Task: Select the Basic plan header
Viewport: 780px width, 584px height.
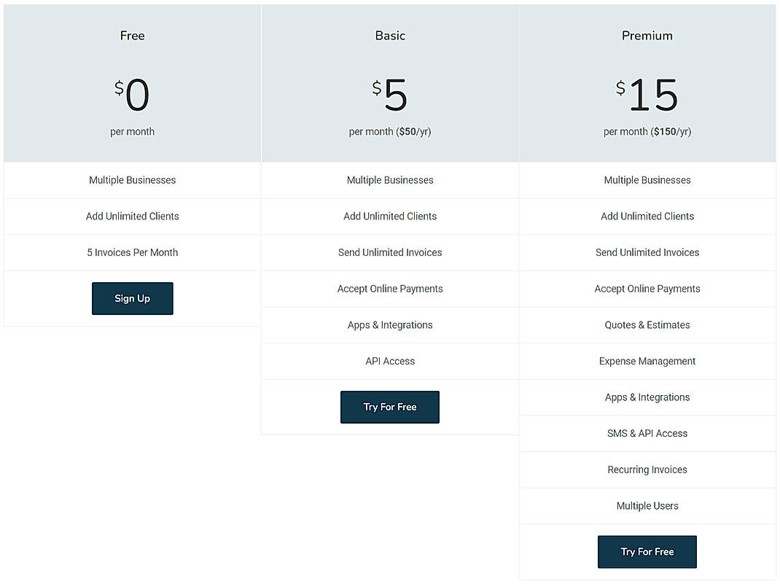Action: click(389, 35)
